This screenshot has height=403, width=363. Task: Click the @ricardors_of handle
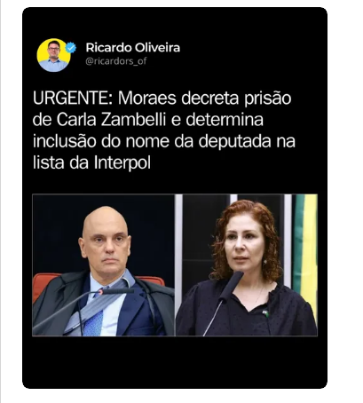116,61
